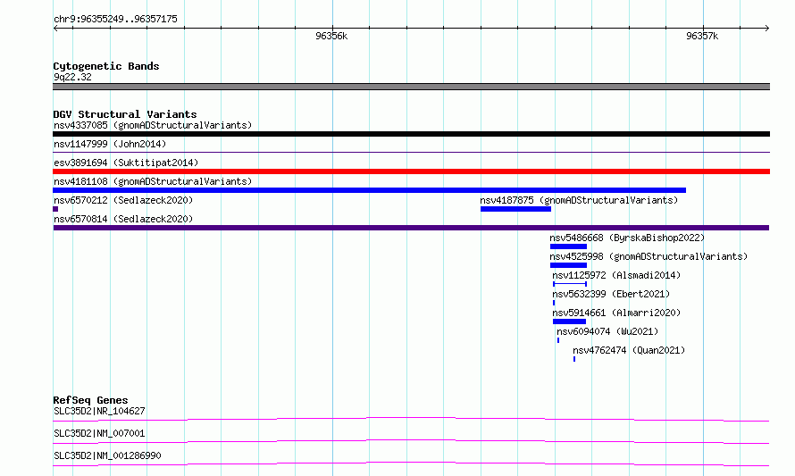The image size is (795, 476).
Task: Select nsv5914661 (Almarri2020) label
Action: click(616, 313)
